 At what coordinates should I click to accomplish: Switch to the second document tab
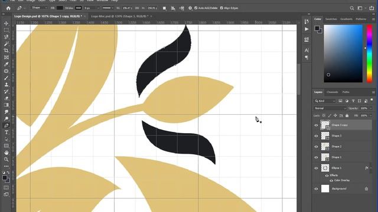[x=119, y=16]
